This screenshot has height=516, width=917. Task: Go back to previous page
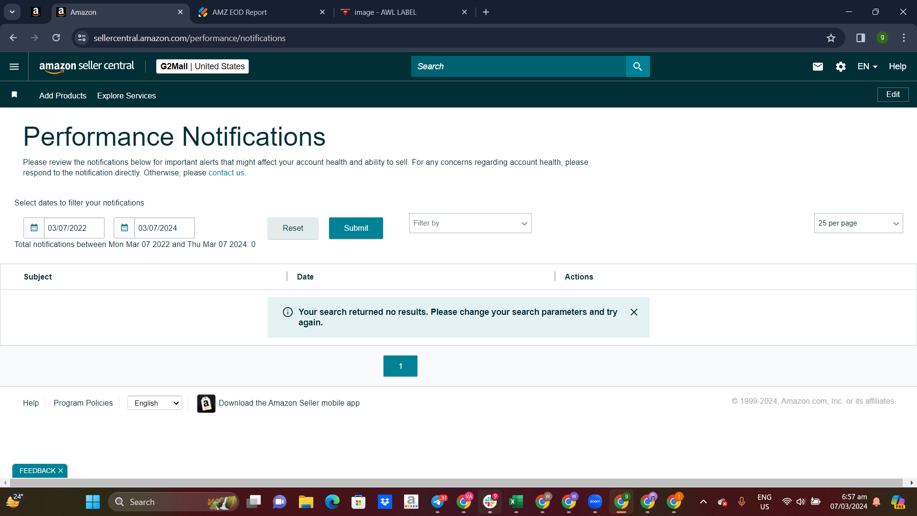pos(13,38)
